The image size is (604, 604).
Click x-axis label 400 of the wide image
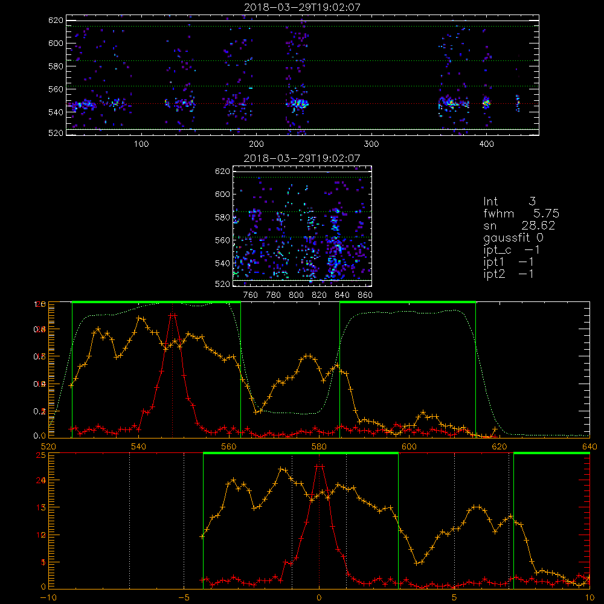(x=486, y=144)
